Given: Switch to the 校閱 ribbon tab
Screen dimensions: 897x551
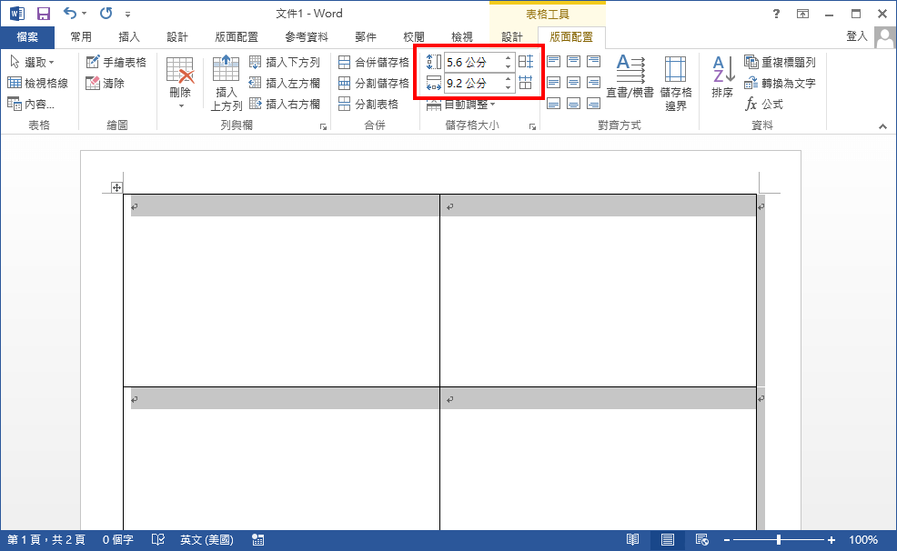Looking at the screenshot, I should click(414, 36).
